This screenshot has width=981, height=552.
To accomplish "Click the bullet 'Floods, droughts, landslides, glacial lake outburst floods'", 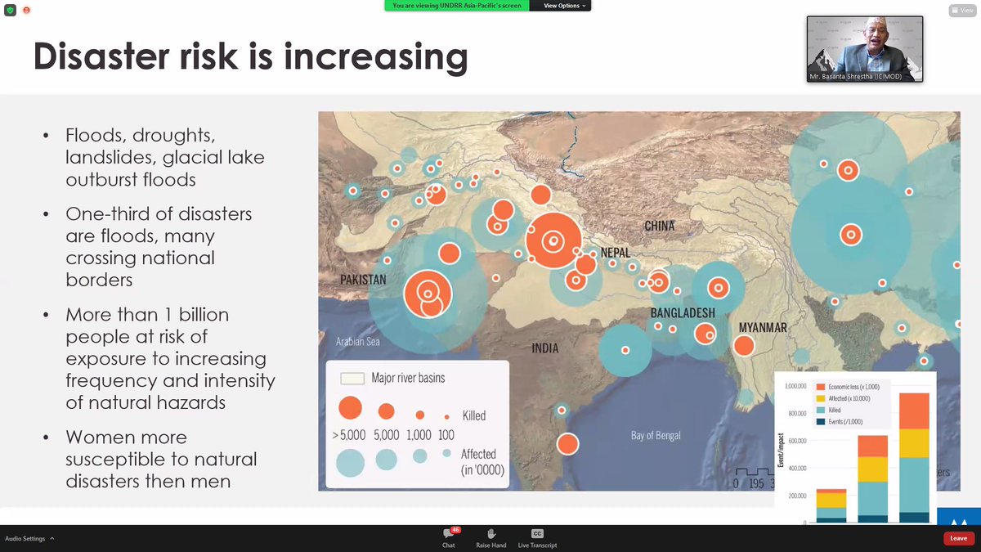I will pyautogui.click(x=165, y=157).
